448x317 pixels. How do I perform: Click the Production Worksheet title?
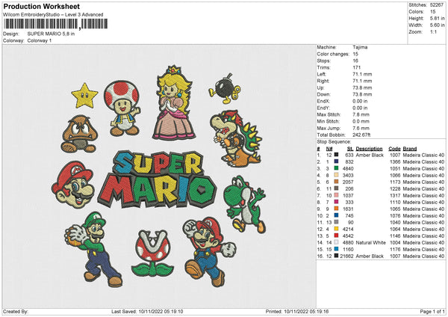pyautogui.click(x=42, y=6)
